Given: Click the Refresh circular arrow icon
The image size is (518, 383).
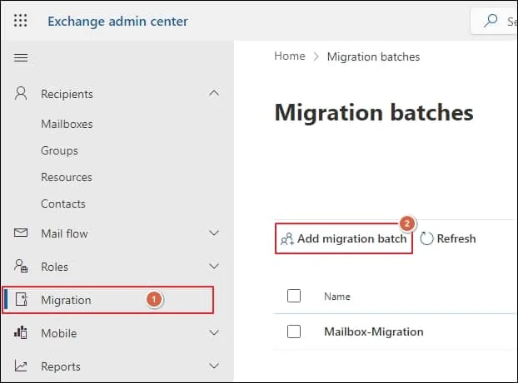Looking at the screenshot, I should tap(427, 239).
